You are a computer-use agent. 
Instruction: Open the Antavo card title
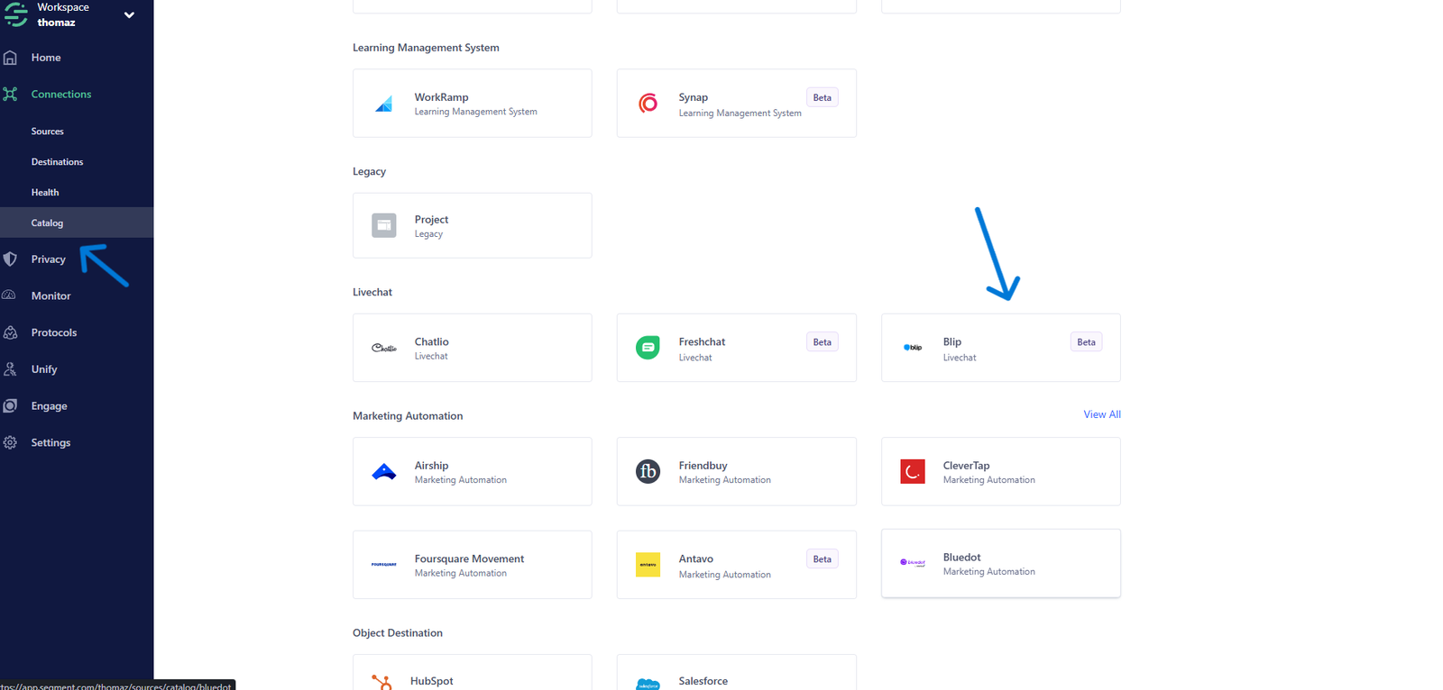tap(695, 559)
